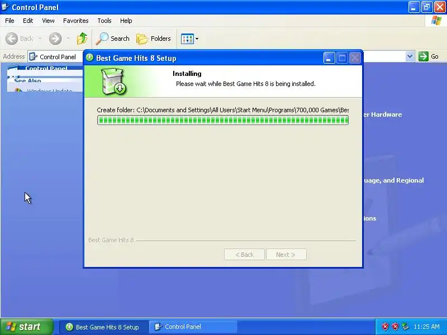The width and height of the screenshot is (447, 335).
Task: Switch to Best Game Hits 8 Setup taskbar button
Action: click(x=104, y=327)
